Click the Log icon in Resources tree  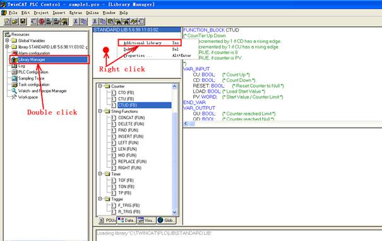(15, 66)
